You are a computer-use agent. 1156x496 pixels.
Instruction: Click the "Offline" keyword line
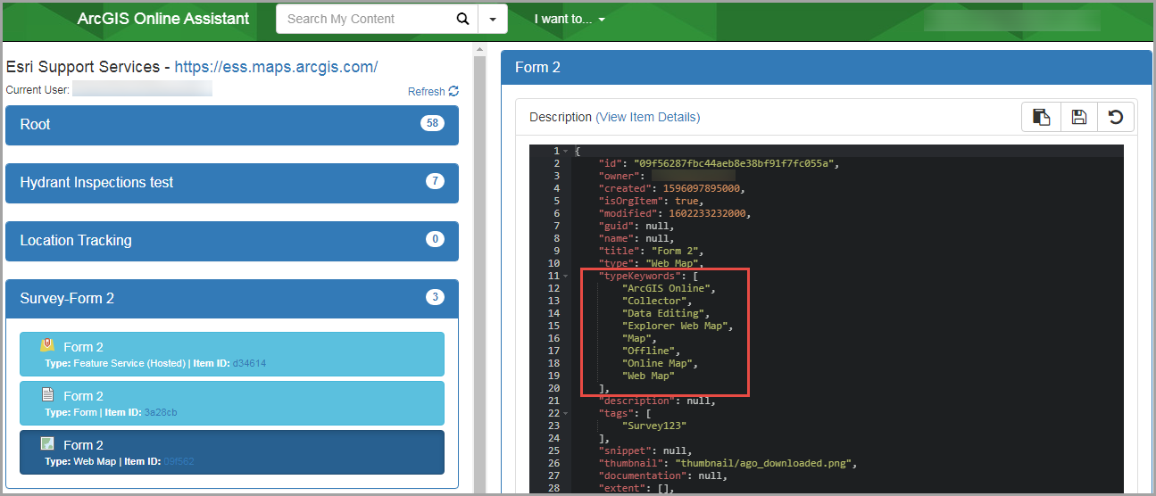click(648, 351)
